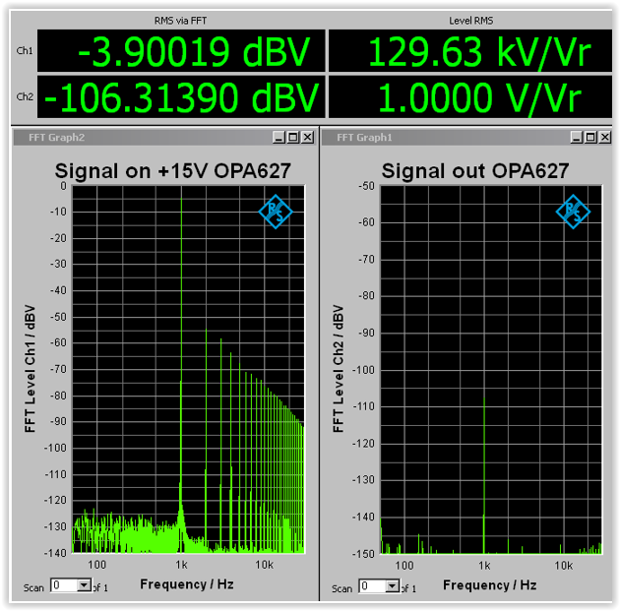The height and width of the screenshot is (611, 620).
Task: Click the Ch1 reading -3.90019 dBV
Action: point(181,51)
